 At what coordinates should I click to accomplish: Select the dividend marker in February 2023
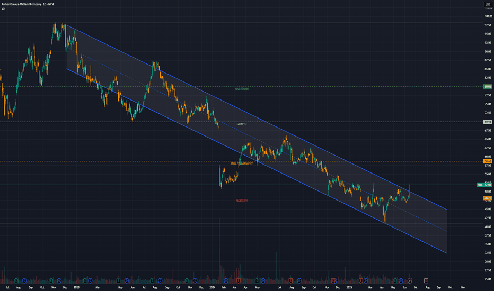click(x=90, y=280)
